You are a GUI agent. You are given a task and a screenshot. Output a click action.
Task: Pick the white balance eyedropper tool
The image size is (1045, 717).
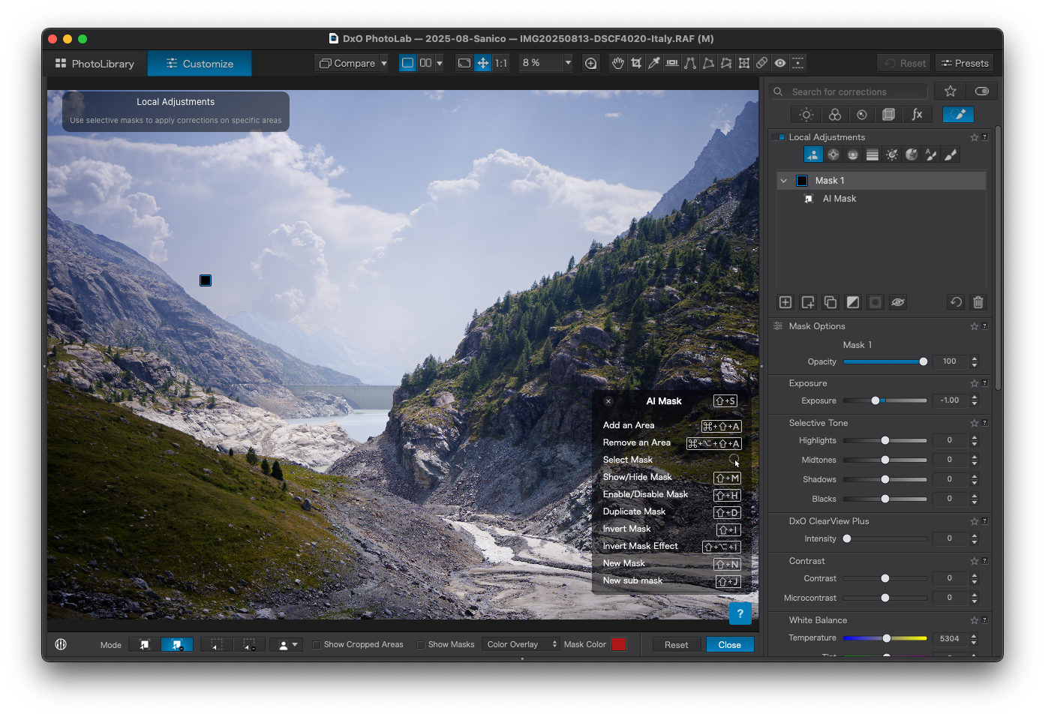pos(654,63)
